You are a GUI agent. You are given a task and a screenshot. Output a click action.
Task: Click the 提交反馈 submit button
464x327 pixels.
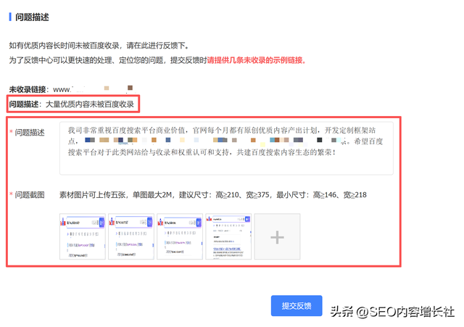297,306
